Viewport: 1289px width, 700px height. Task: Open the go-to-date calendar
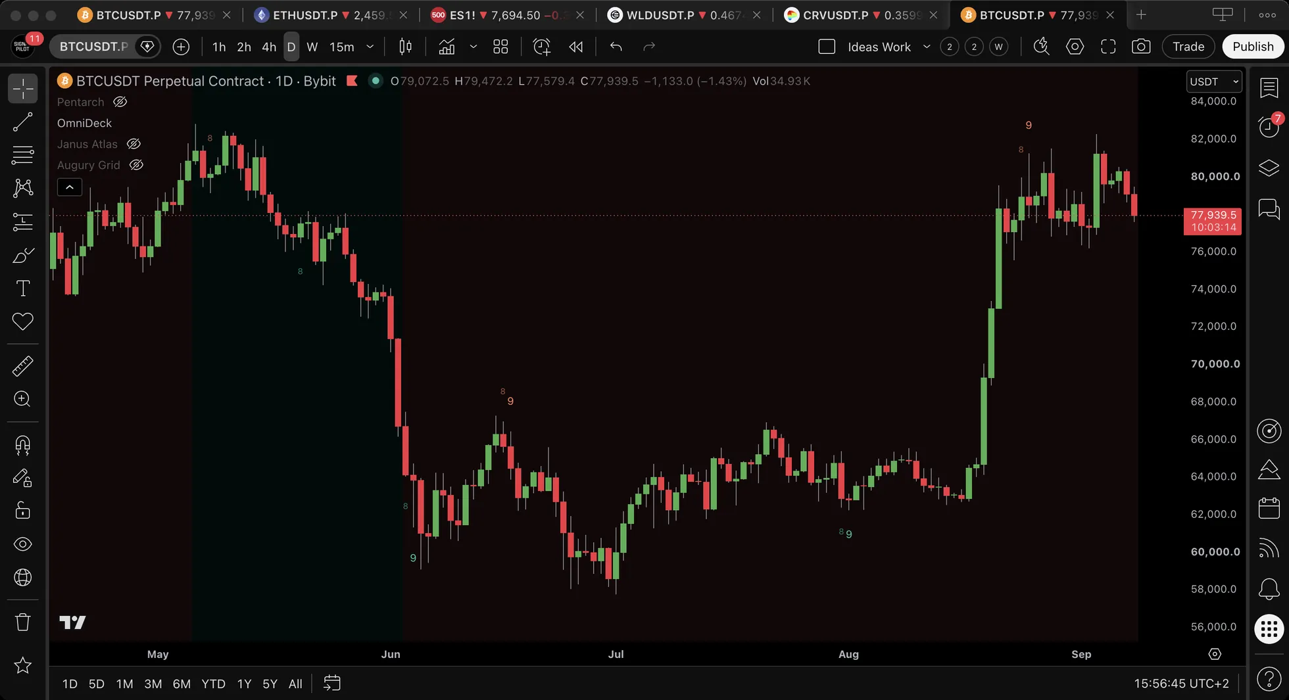(332, 684)
